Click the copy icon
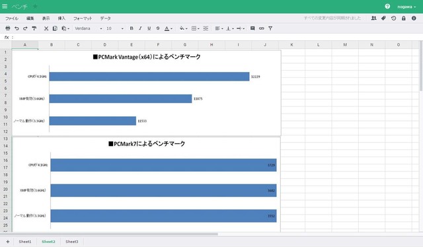 point(55,28)
